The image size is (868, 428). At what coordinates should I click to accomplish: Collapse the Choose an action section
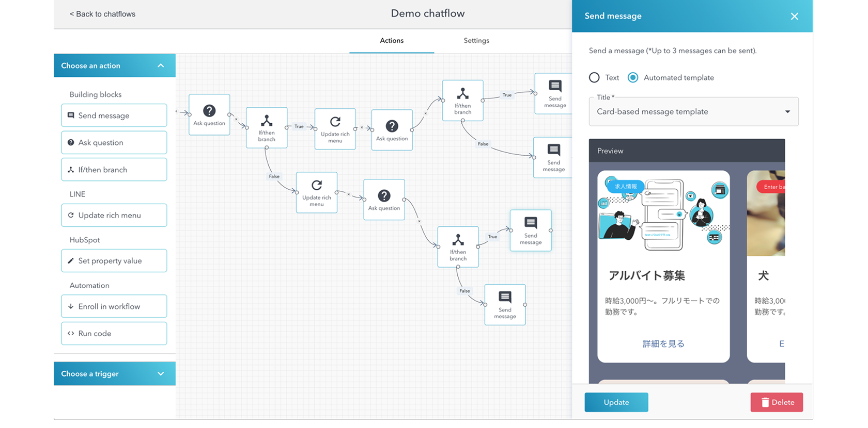[x=161, y=65]
